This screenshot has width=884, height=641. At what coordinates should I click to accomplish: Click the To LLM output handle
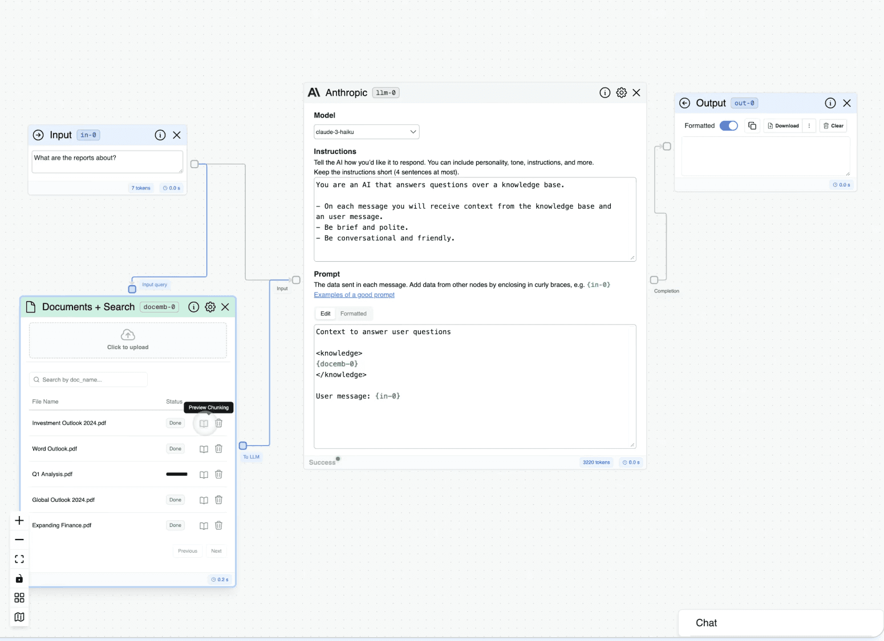coord(243,445)
